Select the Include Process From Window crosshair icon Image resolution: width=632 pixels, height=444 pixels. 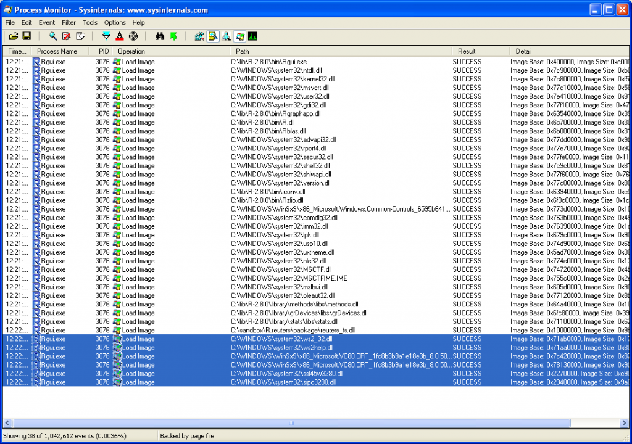pyautogui.click(x=132, y=36)
